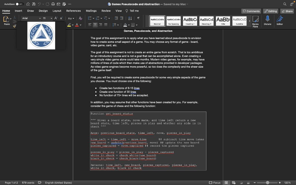Adjust the zoom slider handle
The width and height of the screenshot is (296, 185).
267,183
